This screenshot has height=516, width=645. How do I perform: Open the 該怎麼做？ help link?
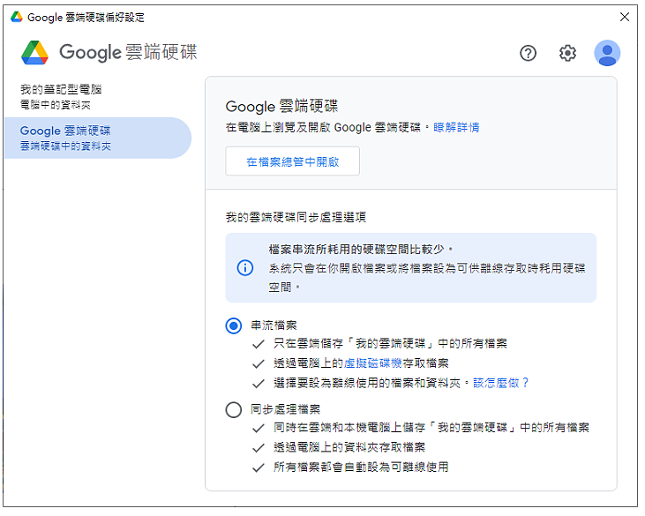[500, 383]
